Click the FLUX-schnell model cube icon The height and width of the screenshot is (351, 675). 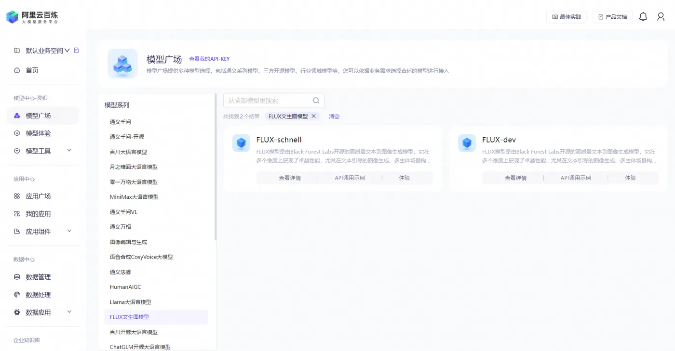(x=241, y=143)
